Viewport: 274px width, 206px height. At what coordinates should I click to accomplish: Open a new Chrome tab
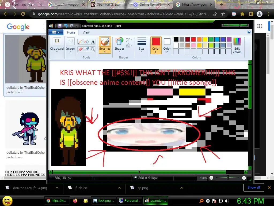[221, 5]
